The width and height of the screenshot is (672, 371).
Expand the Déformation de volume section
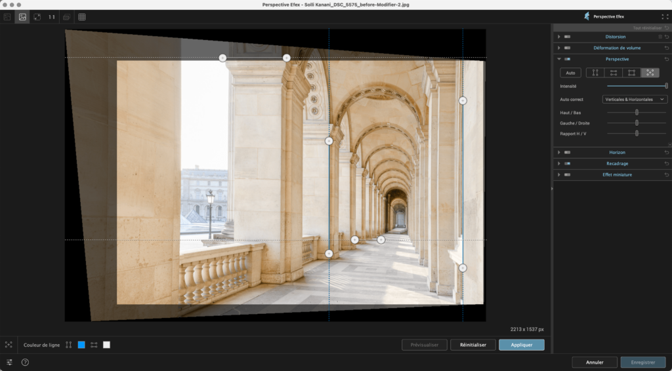click(559, 48)
